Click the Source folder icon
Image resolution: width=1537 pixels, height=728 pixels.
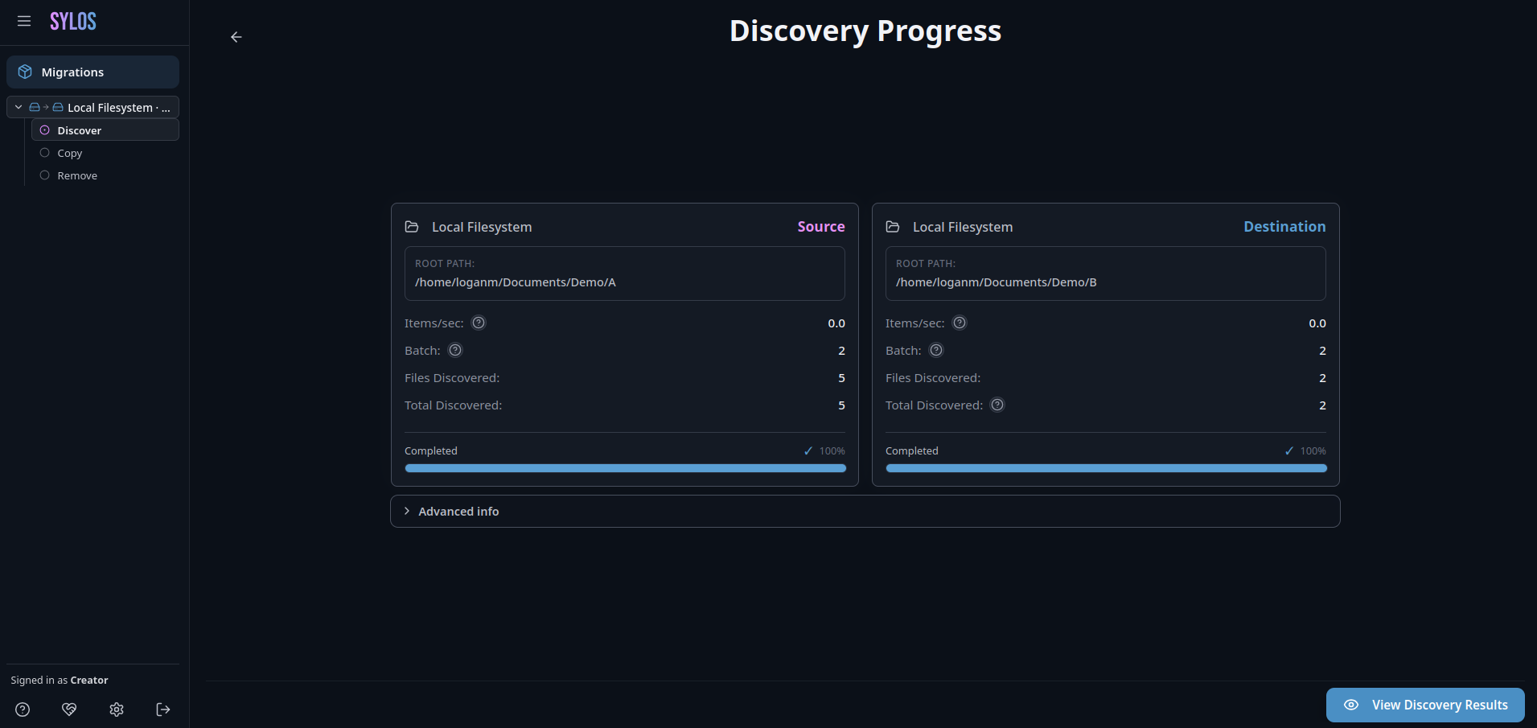pyautogui.click(x=412, y=227)
